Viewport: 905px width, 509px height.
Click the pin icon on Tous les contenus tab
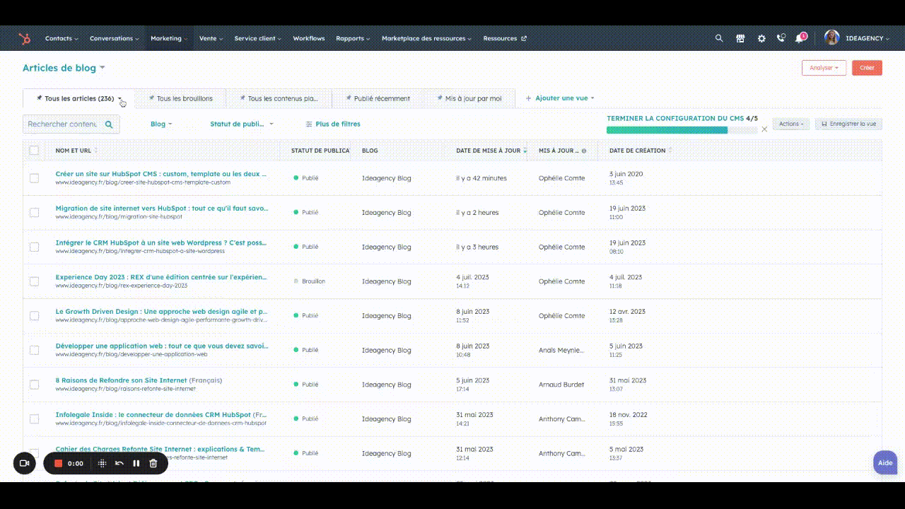[x=243, y=98]
